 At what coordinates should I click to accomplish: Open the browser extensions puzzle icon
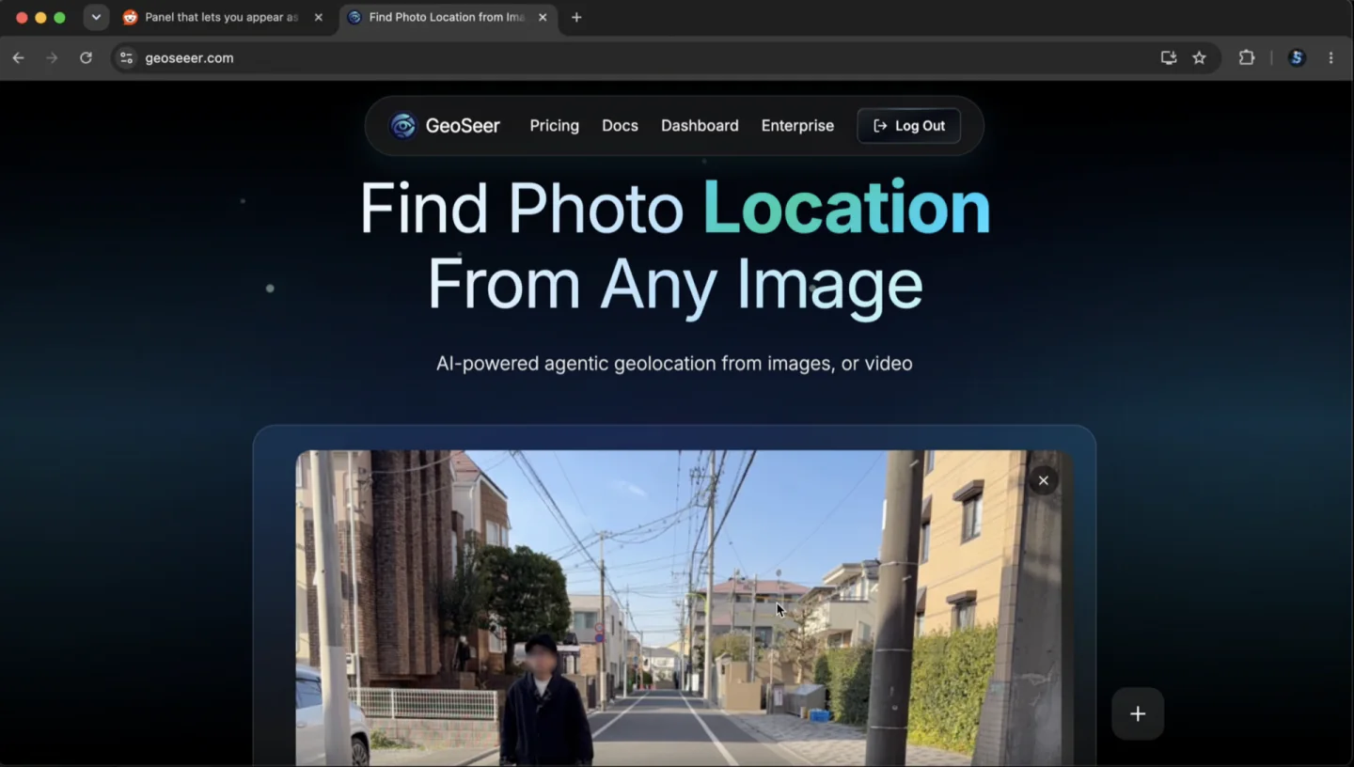1247,57
